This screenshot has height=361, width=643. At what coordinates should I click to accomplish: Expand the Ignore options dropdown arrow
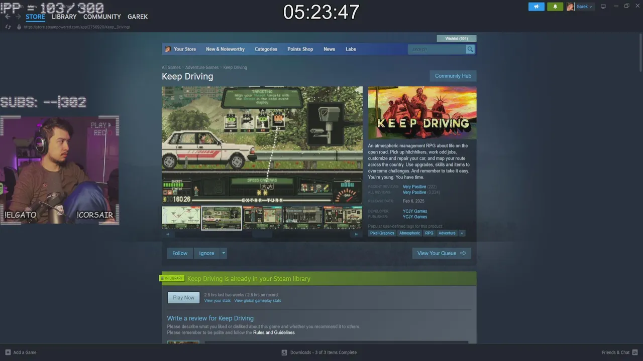[224, 253]
